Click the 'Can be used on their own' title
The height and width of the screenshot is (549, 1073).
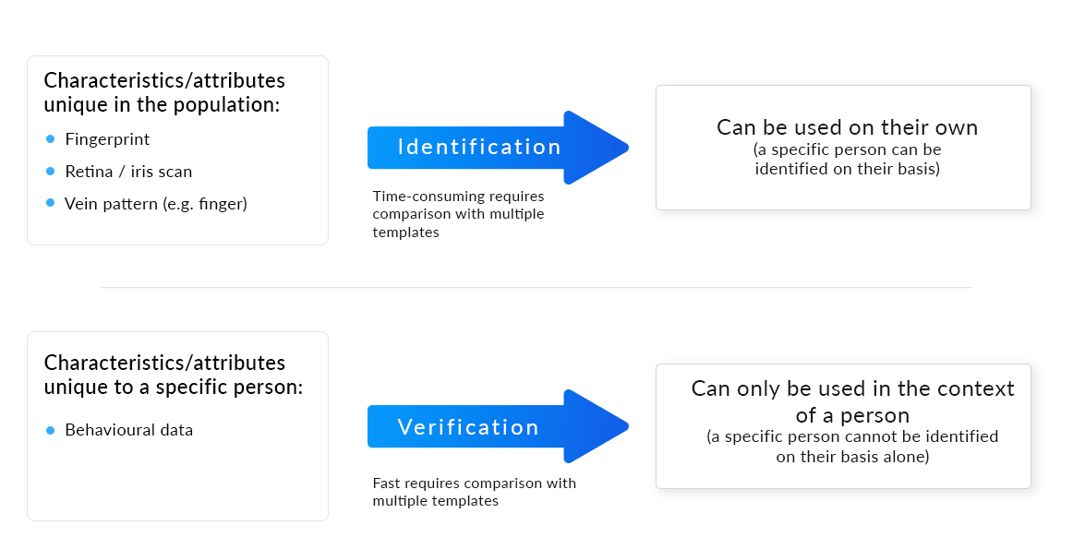[x=847, y=127]
